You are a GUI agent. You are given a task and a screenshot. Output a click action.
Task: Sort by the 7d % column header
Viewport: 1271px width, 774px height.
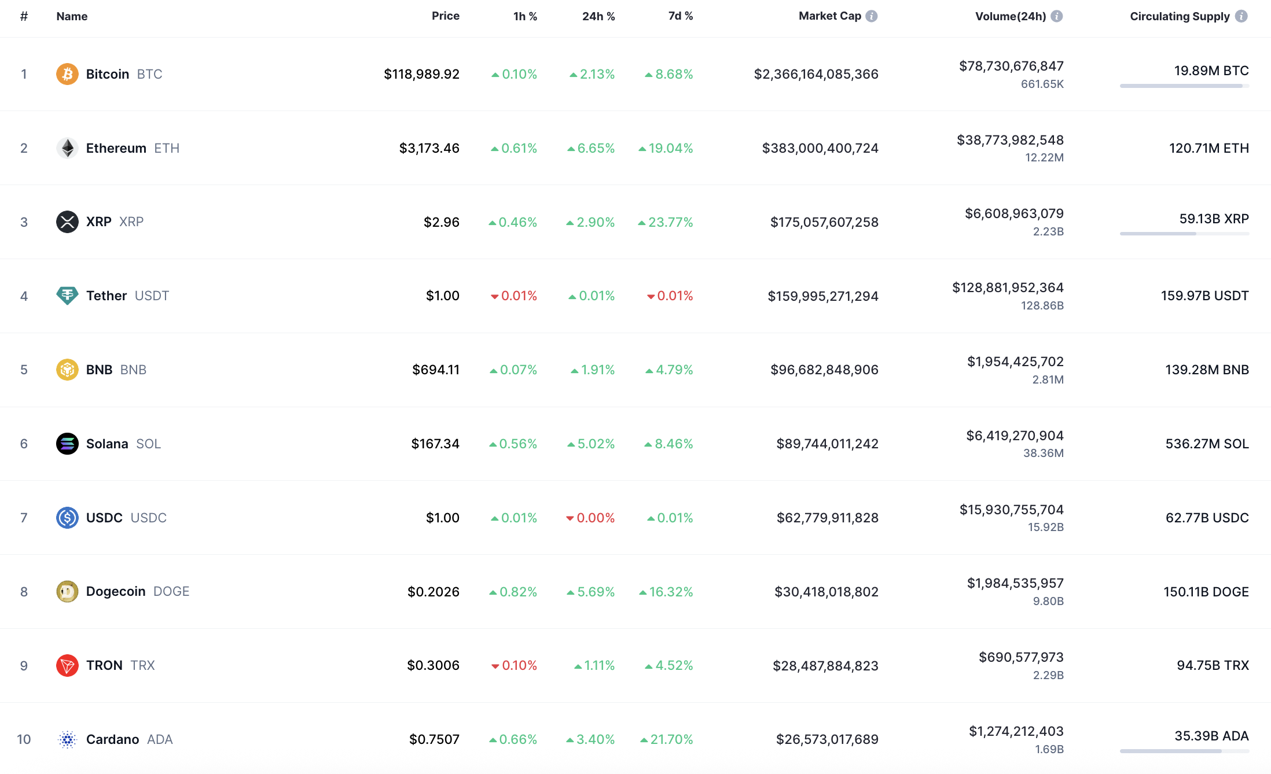(680, 16)
